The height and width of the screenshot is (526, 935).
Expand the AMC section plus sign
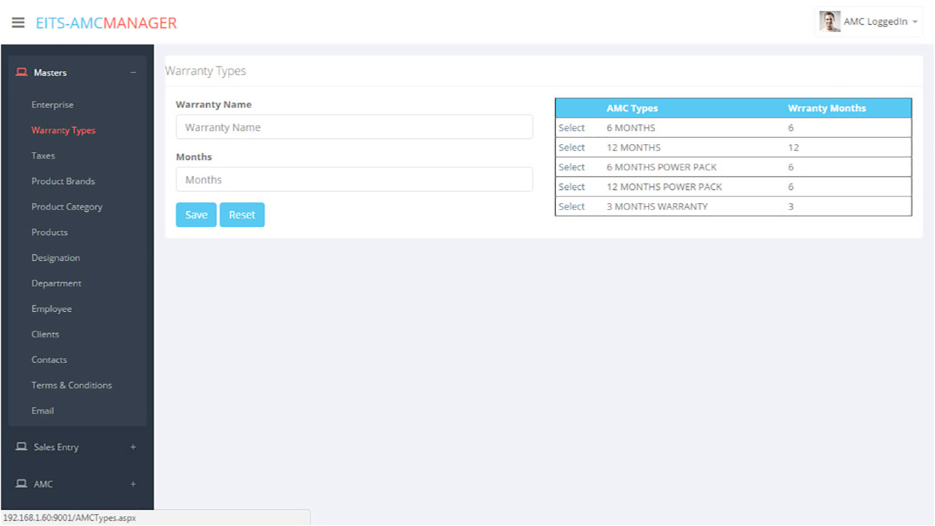[x=133, y=484]
